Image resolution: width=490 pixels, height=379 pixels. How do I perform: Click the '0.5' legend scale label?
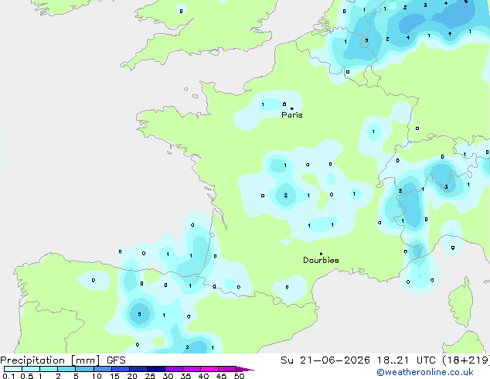[x=26, y=376]
